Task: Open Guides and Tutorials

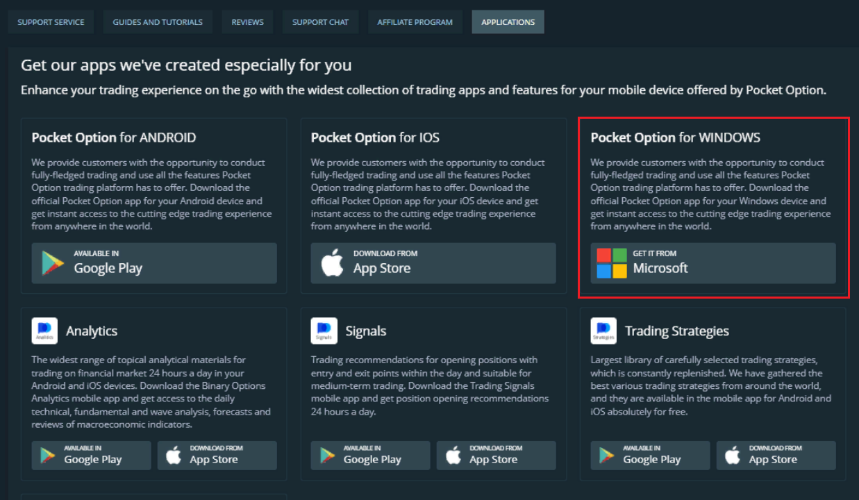Action: [x=158, y=22]
